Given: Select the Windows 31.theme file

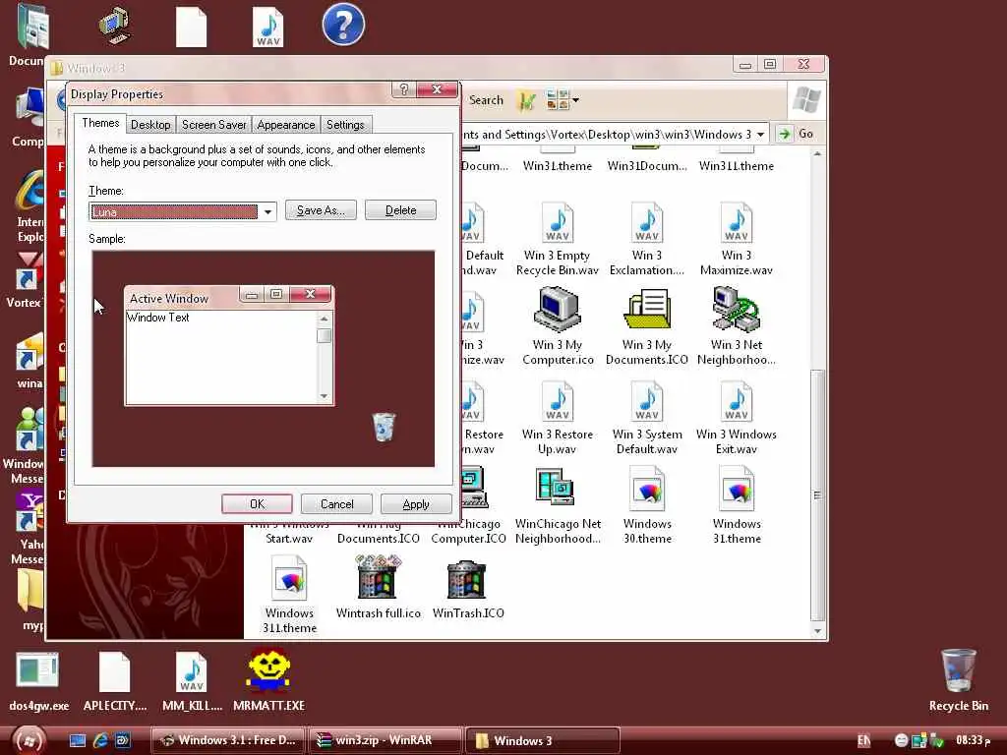Looking at the screenshot, I should click(737, 507).
